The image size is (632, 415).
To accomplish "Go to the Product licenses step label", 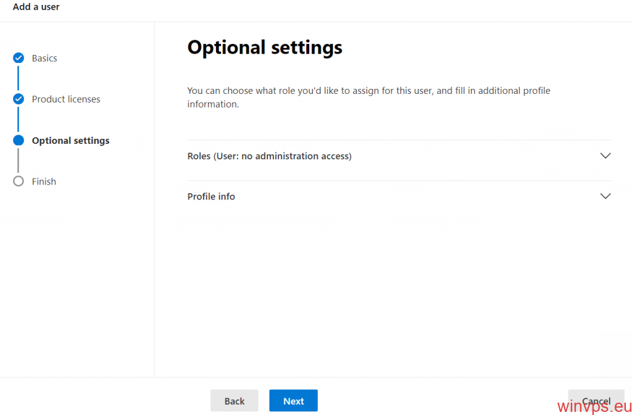I will click(x=66, y=99).
